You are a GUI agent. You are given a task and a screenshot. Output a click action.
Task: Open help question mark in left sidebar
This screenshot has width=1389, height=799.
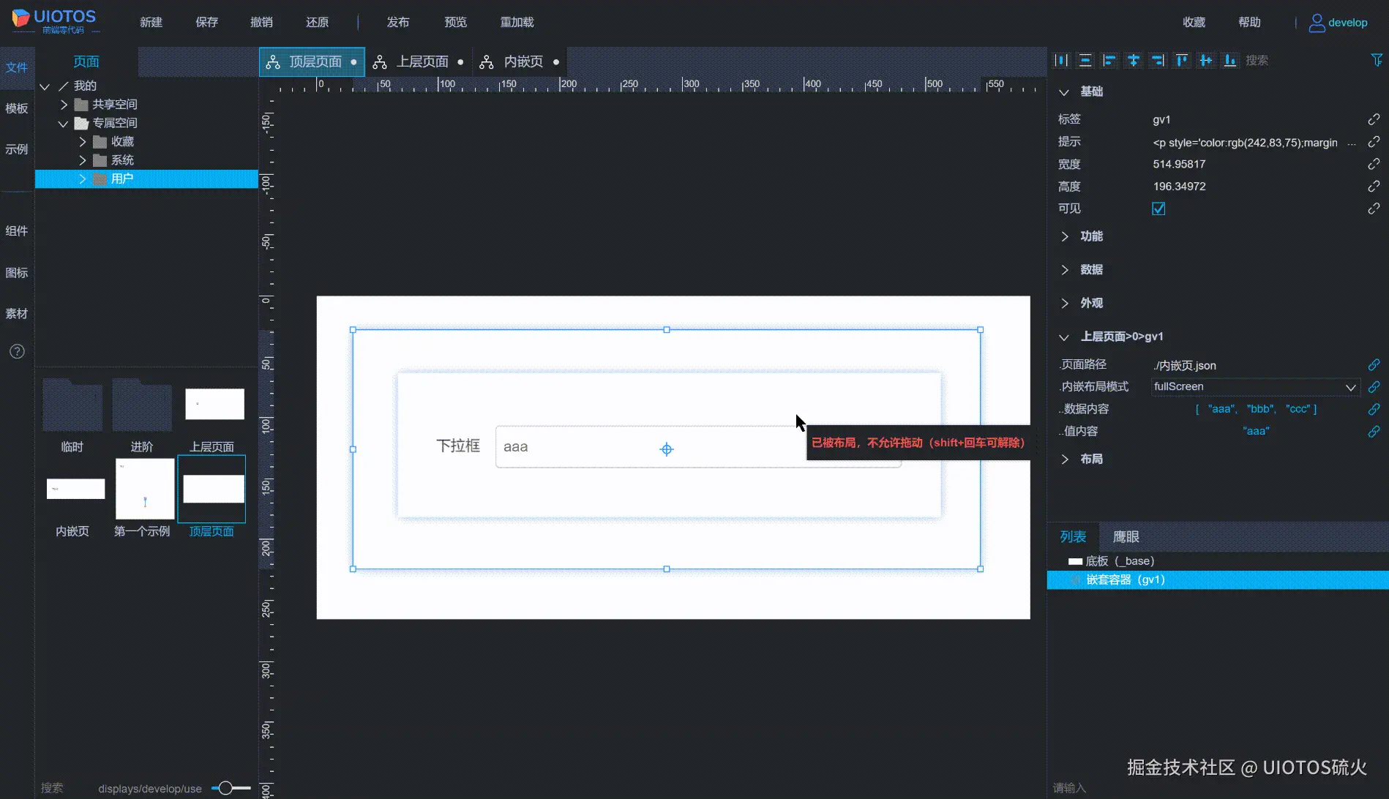coord(17,351)
